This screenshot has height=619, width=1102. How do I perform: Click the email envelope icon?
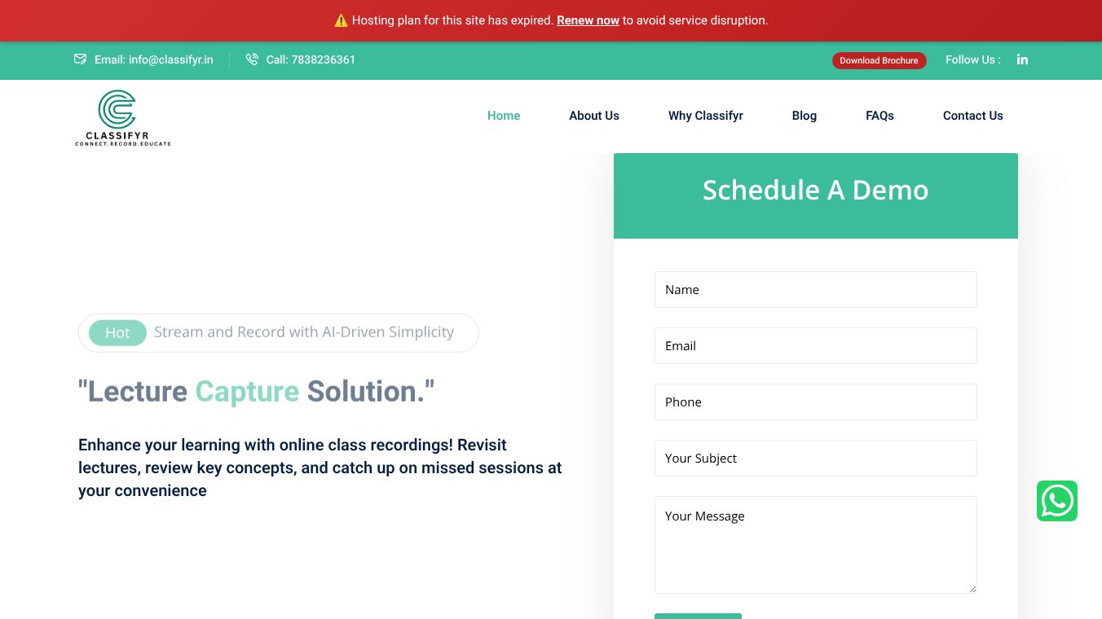(80, 59)
